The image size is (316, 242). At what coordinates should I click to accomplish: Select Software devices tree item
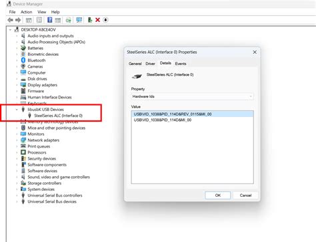43,171
